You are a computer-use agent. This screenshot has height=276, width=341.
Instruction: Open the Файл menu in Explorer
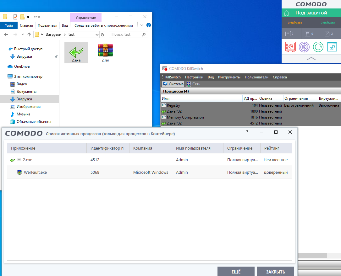coord(9,25)
